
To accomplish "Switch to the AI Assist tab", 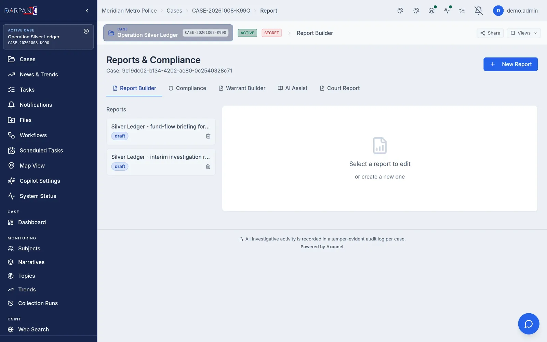I will pos(293,88).
